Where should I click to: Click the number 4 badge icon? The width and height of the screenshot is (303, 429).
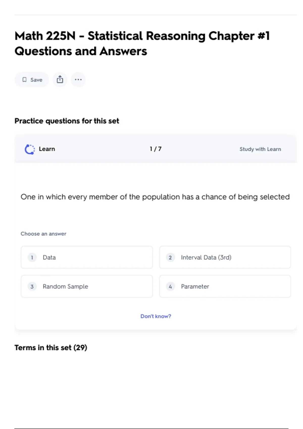click(170, 286)
